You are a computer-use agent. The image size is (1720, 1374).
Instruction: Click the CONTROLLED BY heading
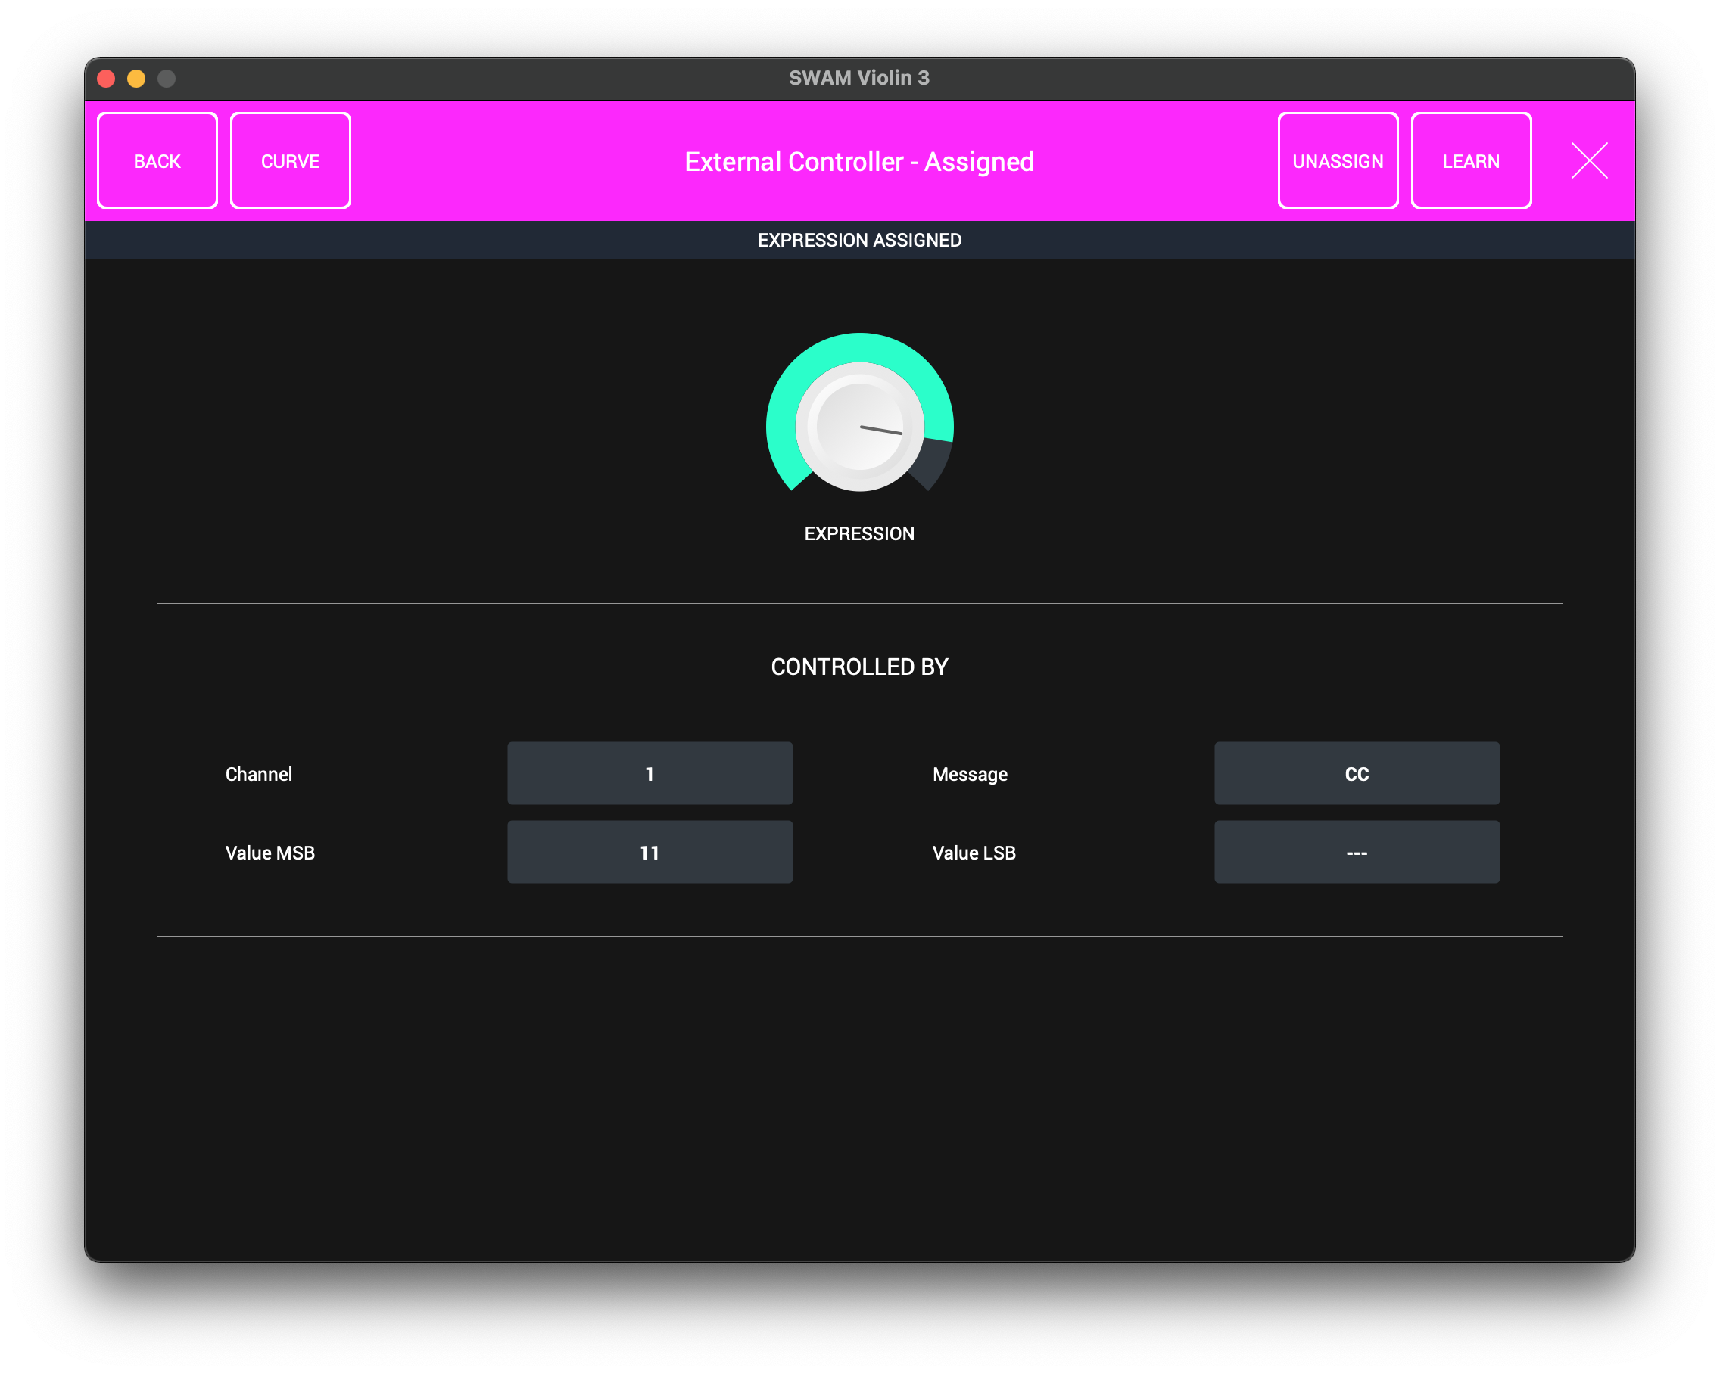pos(859,667)
